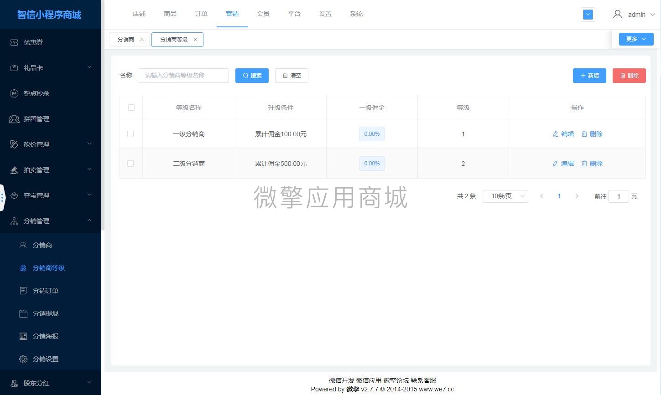Expand the 股东分红 submenu
This screenshot has width=661, height=395.
point(89,383)
